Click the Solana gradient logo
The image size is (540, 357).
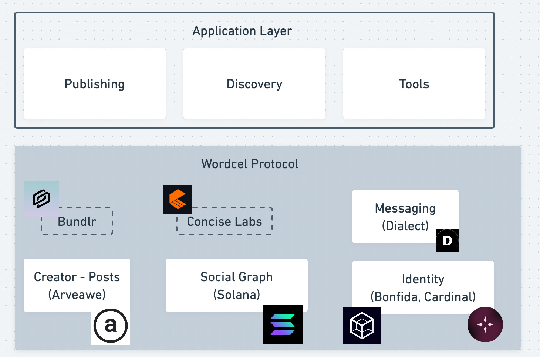point(283,324)
